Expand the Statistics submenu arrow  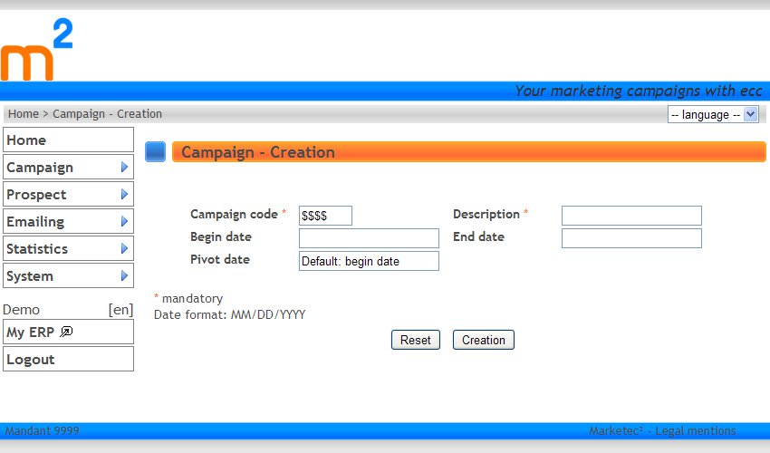tap(124, 249)
